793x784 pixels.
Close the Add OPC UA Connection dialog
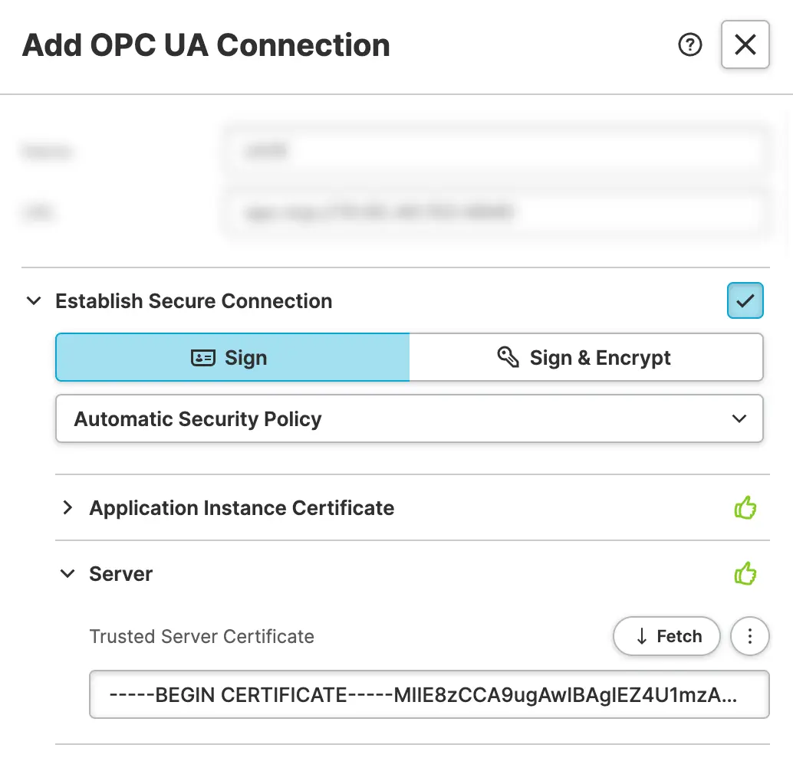click(x=745, y=45)
